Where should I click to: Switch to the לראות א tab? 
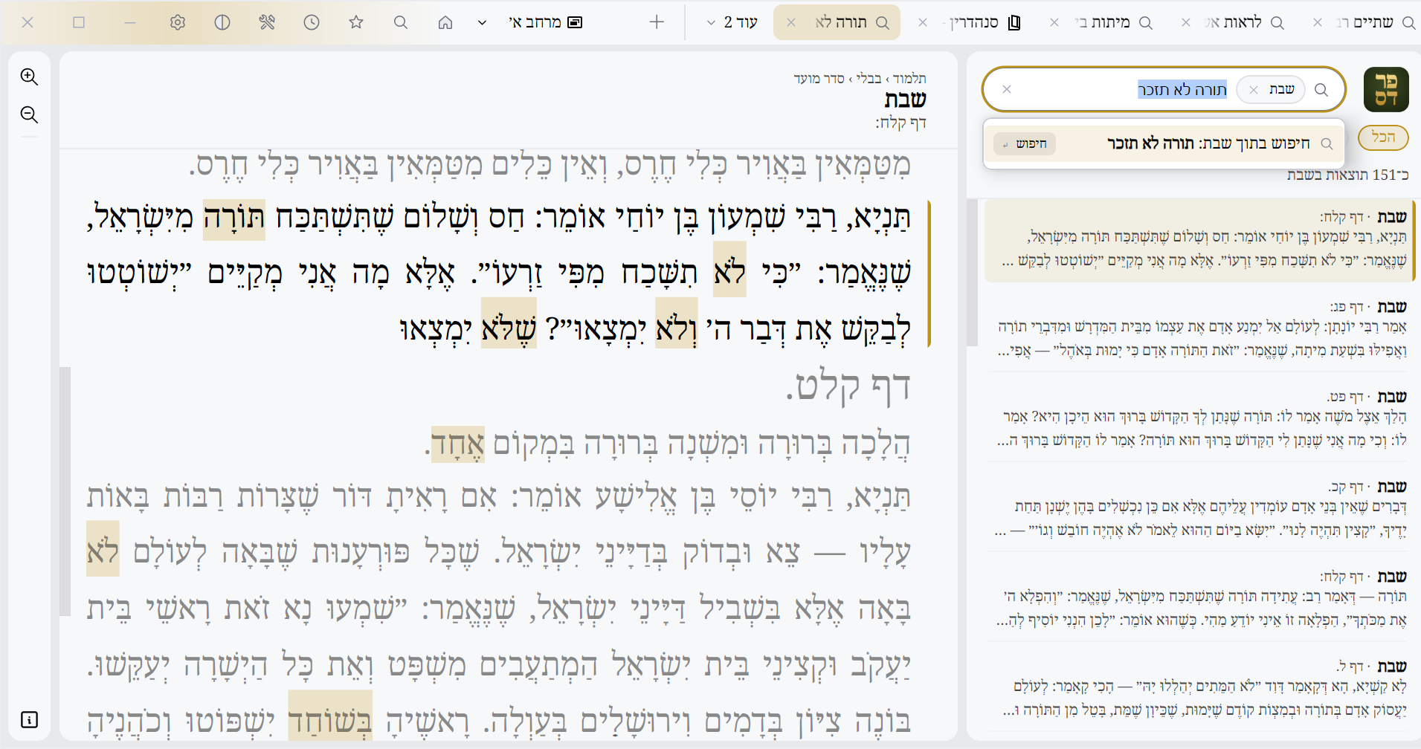[x=1233, y=22]
